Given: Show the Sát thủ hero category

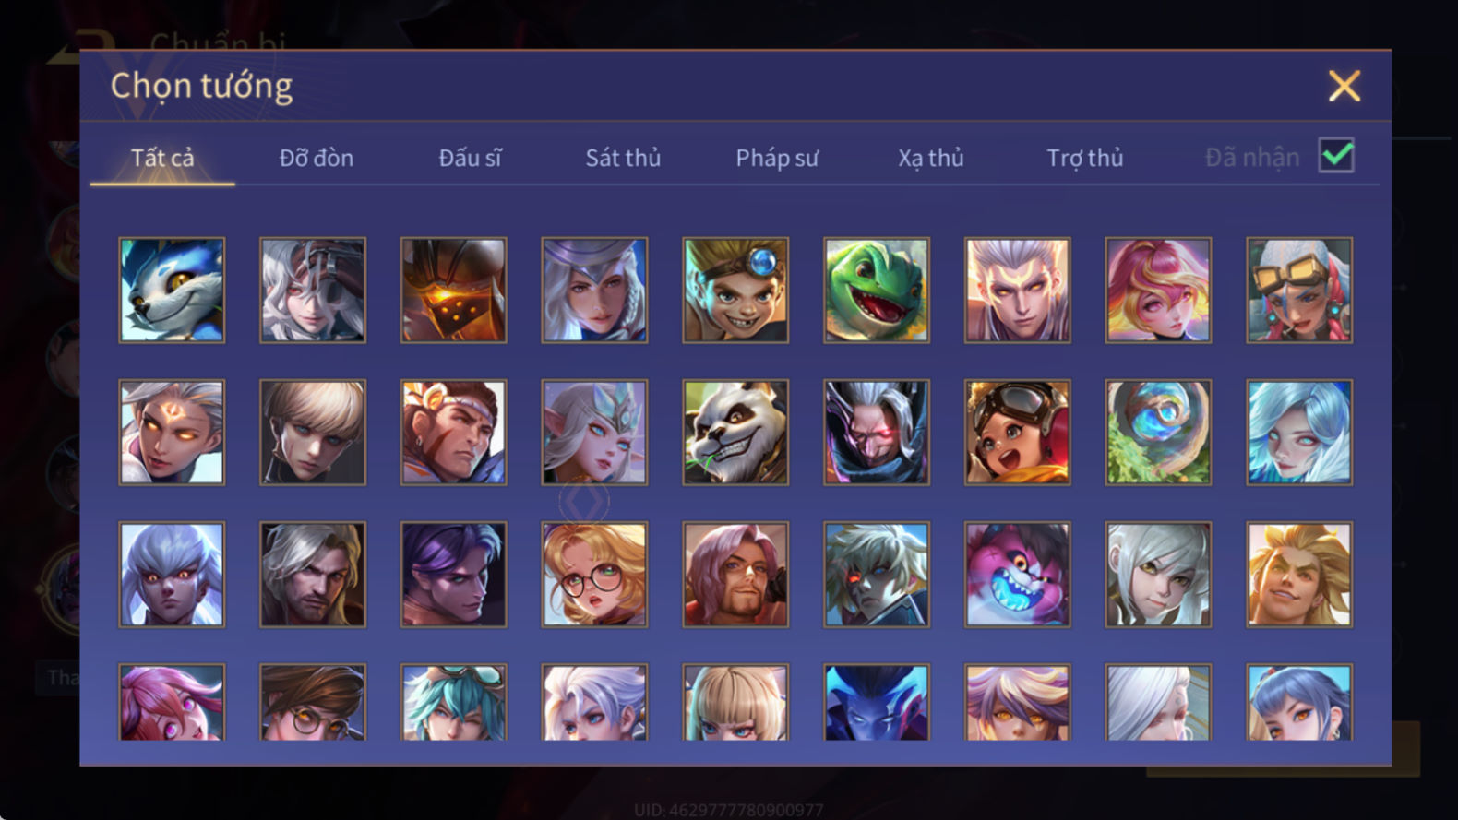Looking at the screenshot, I should point(623,158).
